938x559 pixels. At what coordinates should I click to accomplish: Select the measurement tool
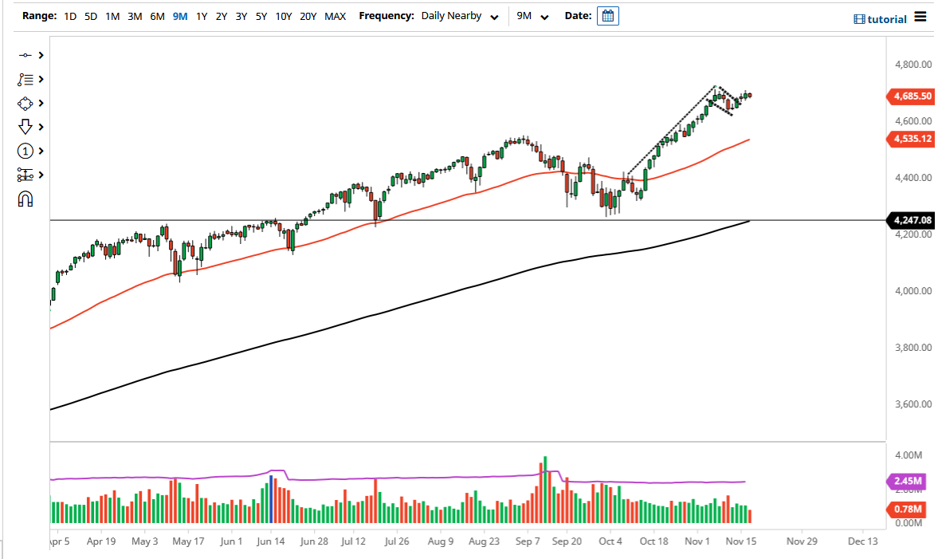tap(25, 175)
